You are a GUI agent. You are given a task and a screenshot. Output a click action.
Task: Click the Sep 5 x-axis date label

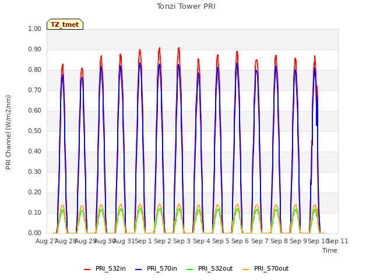(x=221, y=241)
